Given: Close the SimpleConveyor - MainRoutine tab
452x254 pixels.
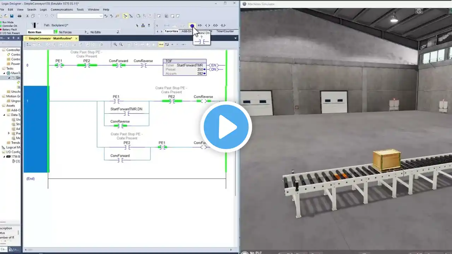Looking at the screenshot, I should click(76, 38).
